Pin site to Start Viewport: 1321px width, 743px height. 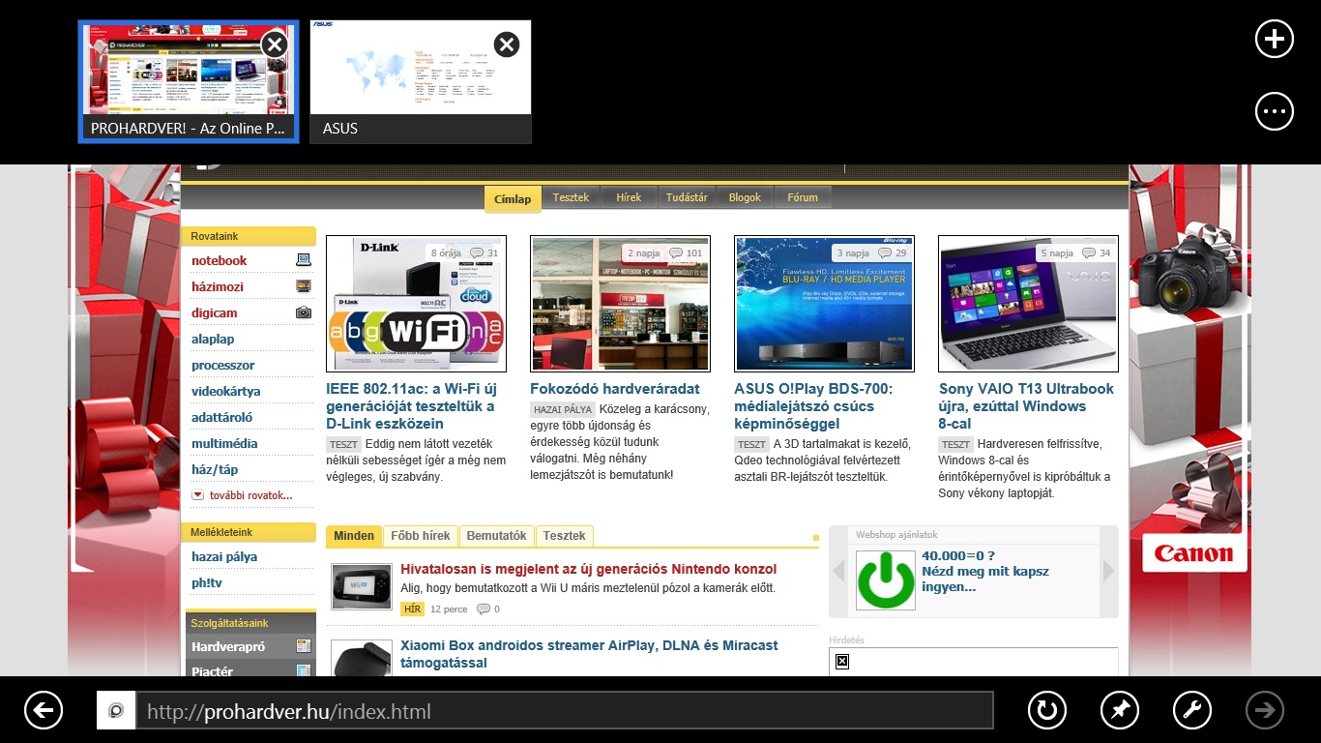point(1120,710)
